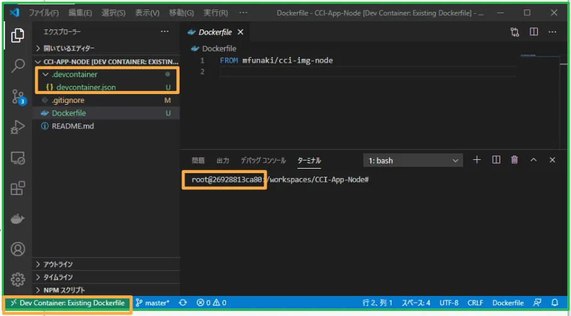The height and width of the screenshot is (316, 571).
Task: Switch to the デバッグ コンソール tab
Action: click(264, 161)
